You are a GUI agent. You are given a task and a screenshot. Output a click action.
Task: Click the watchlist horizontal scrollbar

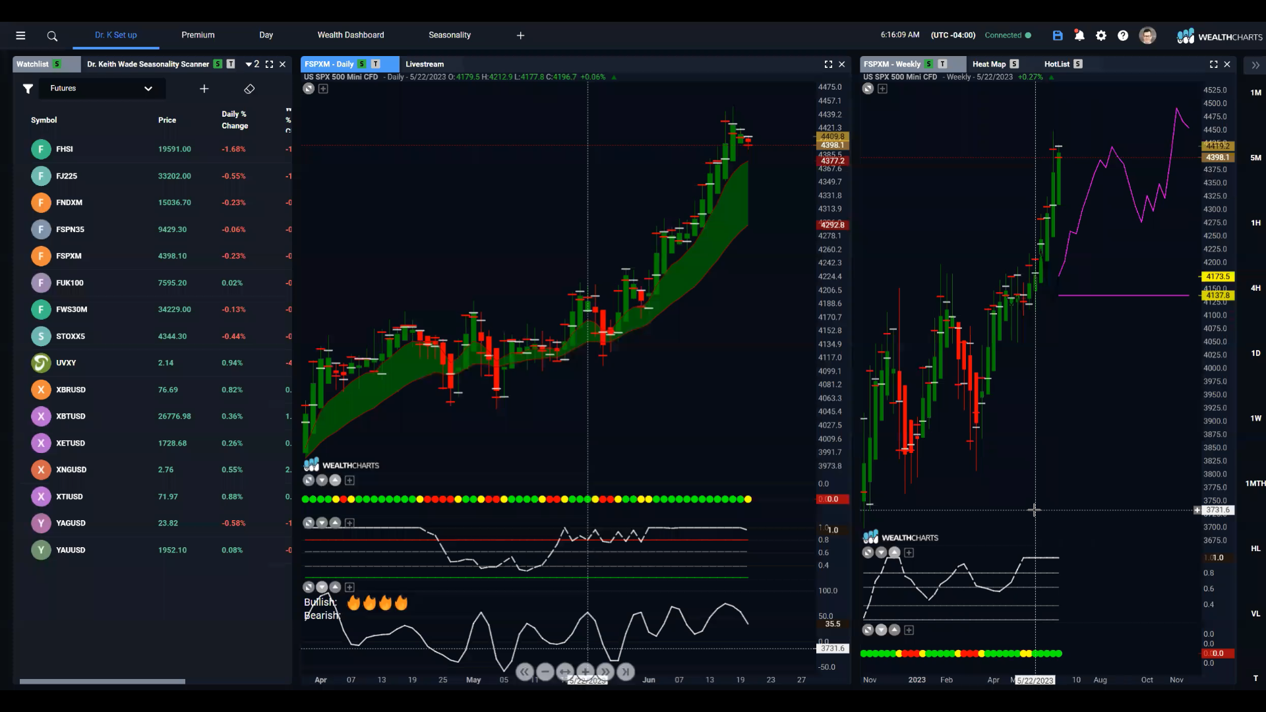[102, 682]
